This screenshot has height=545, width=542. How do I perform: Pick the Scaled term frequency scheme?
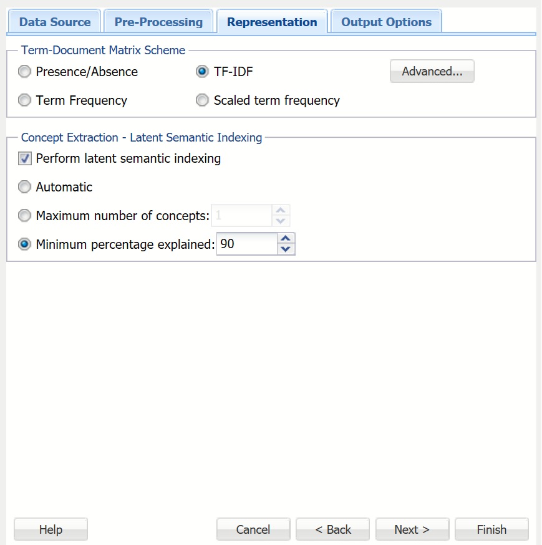tap(202, 100)
